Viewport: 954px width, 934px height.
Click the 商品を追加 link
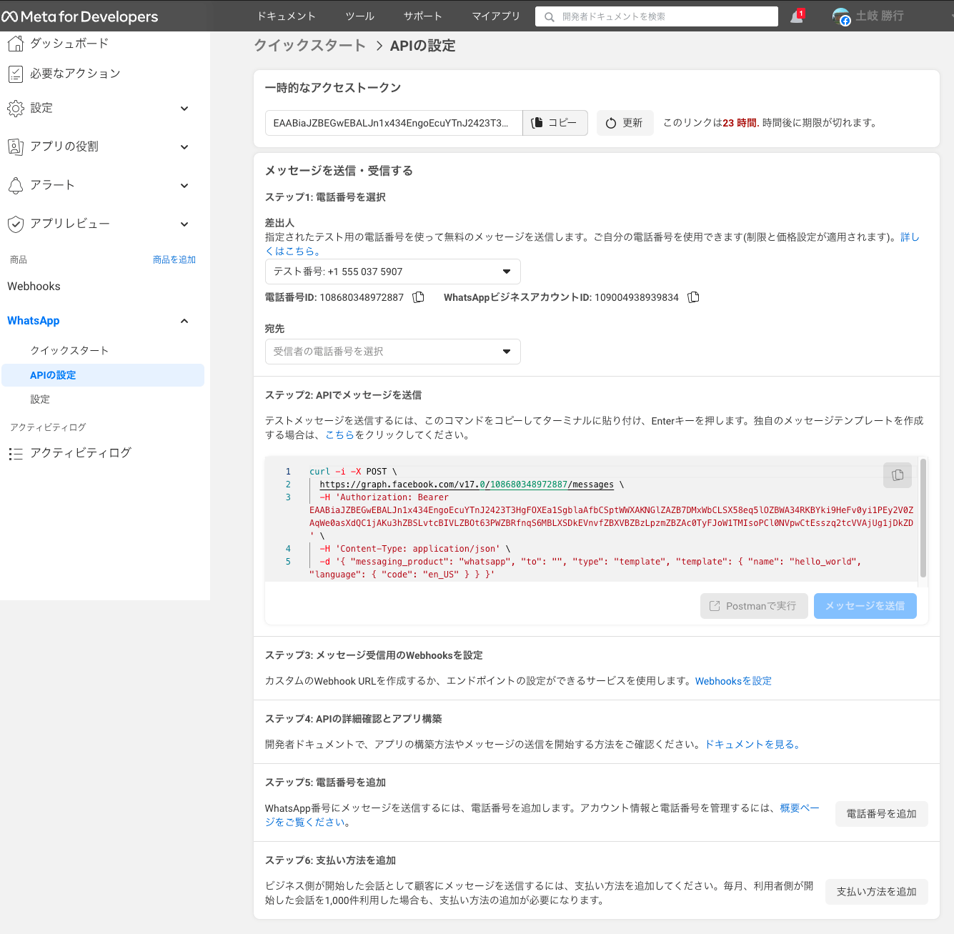pyautogui.click(x=174, y=259)
